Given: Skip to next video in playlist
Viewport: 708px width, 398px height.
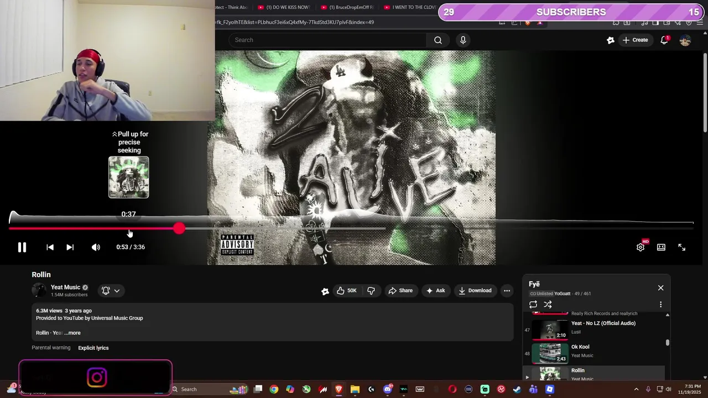Looking at the screenshot, I should click(70, 247).
